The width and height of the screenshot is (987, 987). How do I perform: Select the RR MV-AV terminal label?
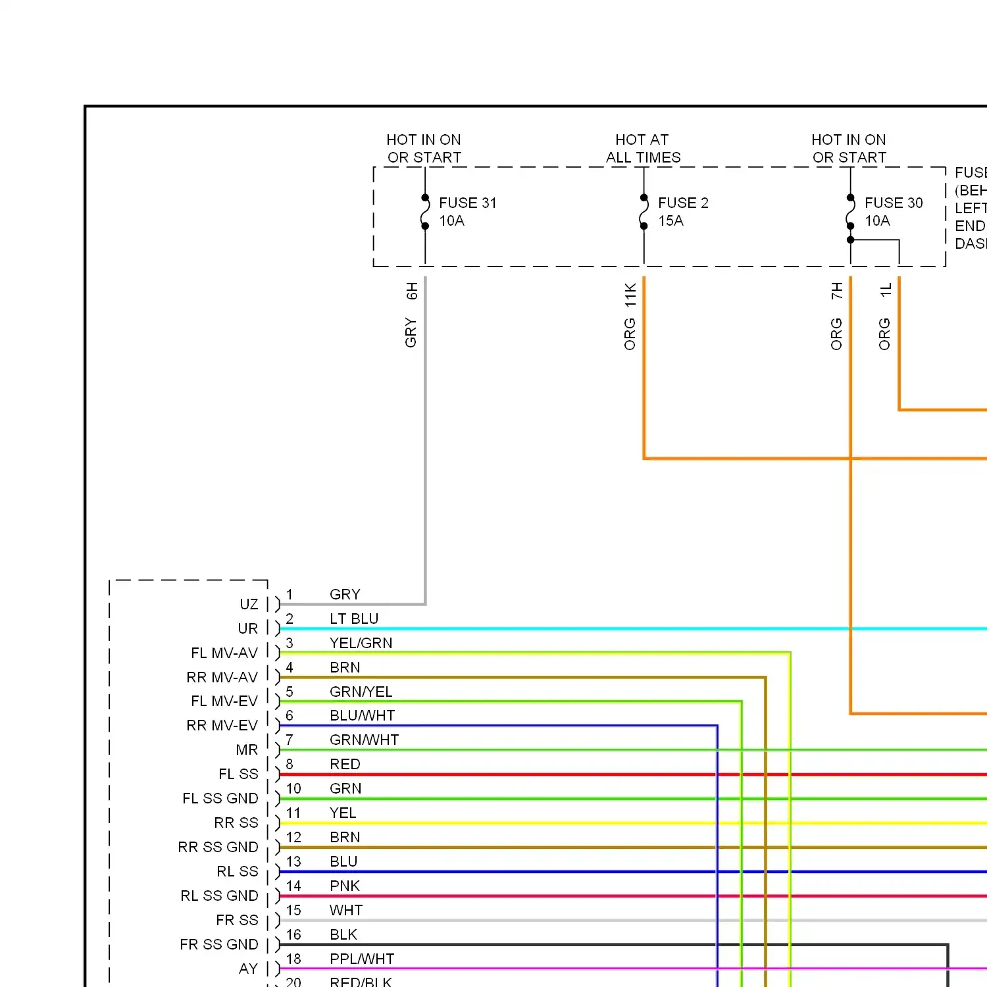222,677
